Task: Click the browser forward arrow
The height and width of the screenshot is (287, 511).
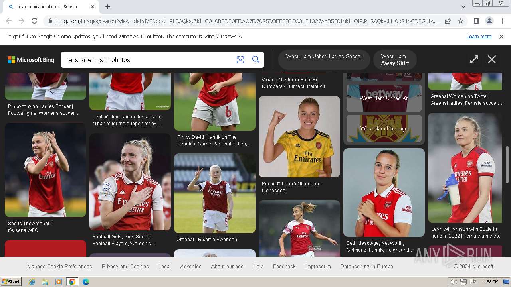Action: (x=22, y=21)
